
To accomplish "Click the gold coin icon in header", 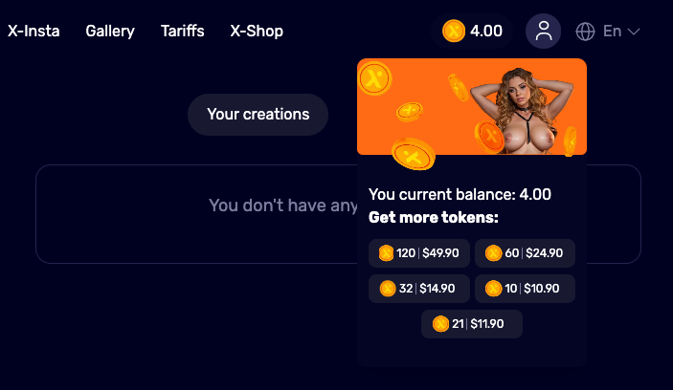I will click(x=454, y=31).
